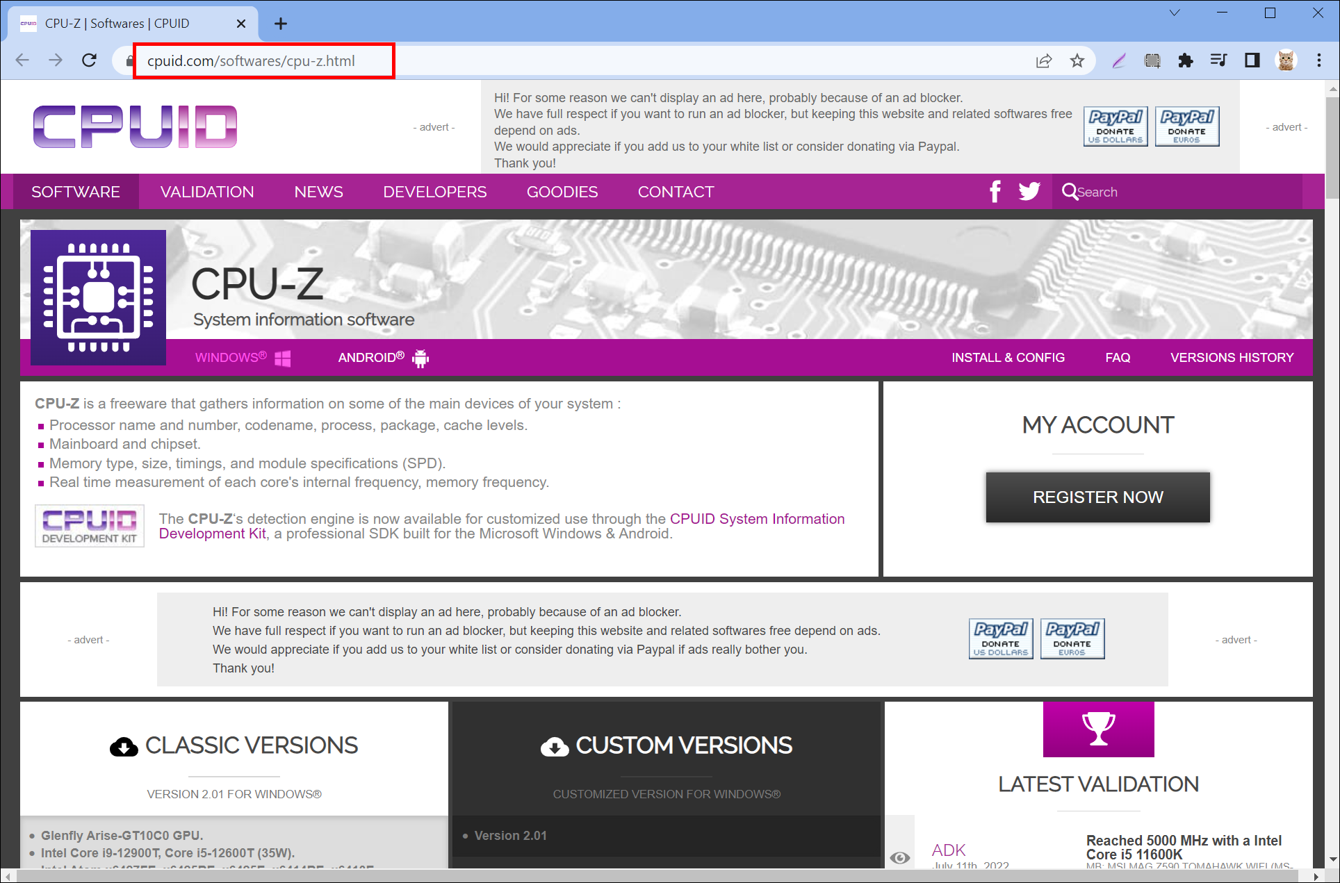
Task: Click the Reached 5000 MHz validation headline
Action: [1184, 848]
